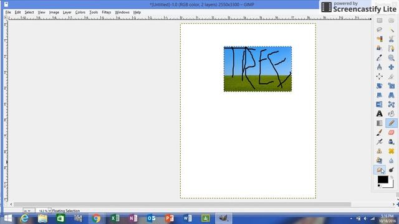Screen dimensions: 399x224
Task: Reset colors to default black and white
Action: (379, 186)
